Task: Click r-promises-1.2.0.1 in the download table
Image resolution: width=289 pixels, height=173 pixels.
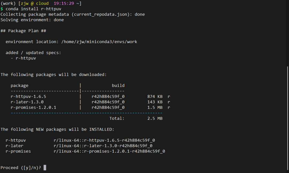Action: (x=33, y=107)
